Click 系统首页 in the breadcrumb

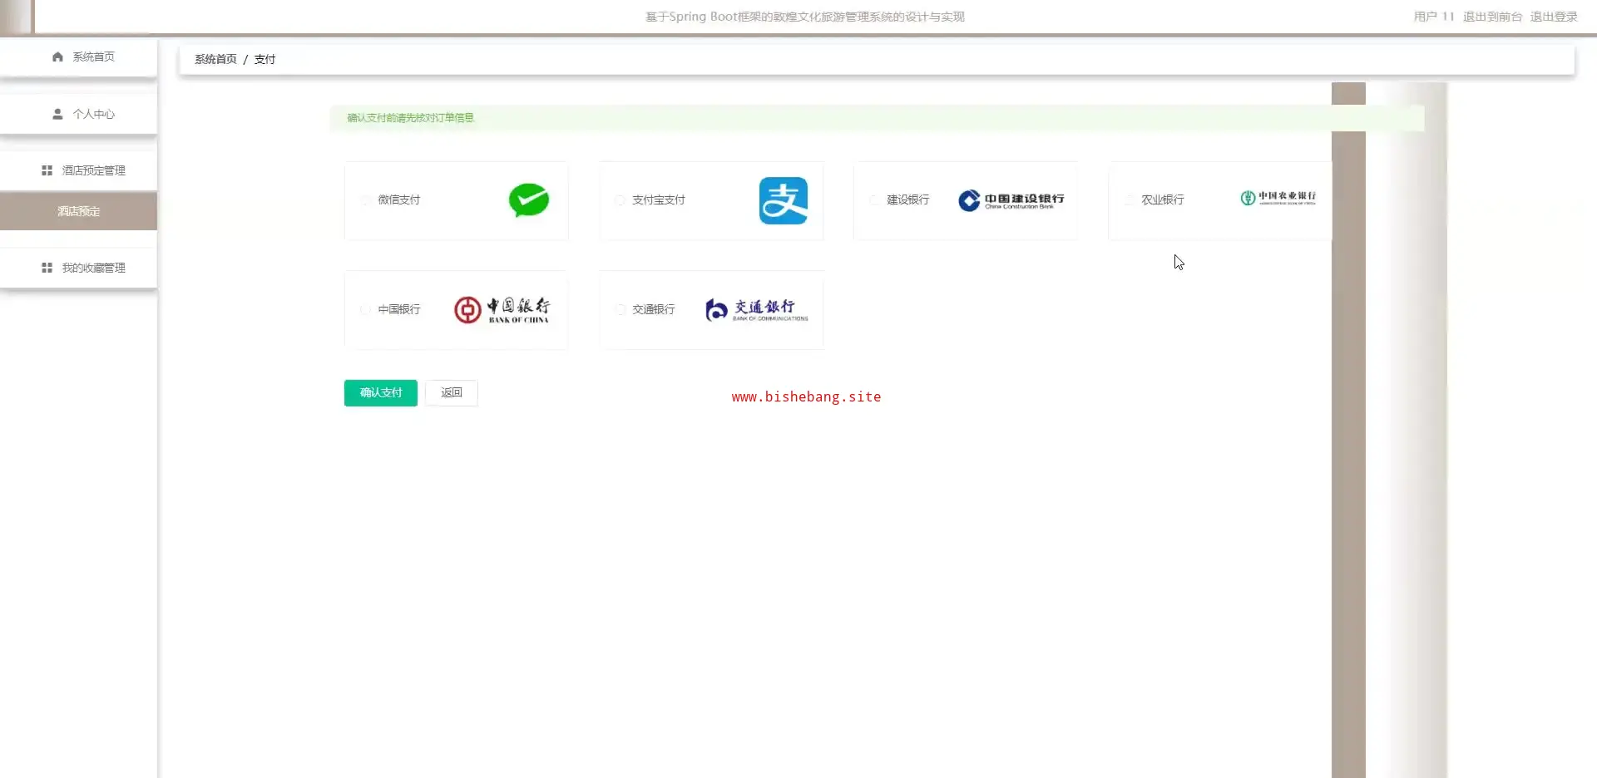215,59
